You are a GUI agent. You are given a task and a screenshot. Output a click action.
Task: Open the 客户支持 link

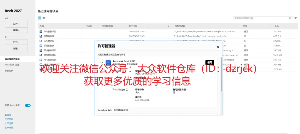point(9,128)
